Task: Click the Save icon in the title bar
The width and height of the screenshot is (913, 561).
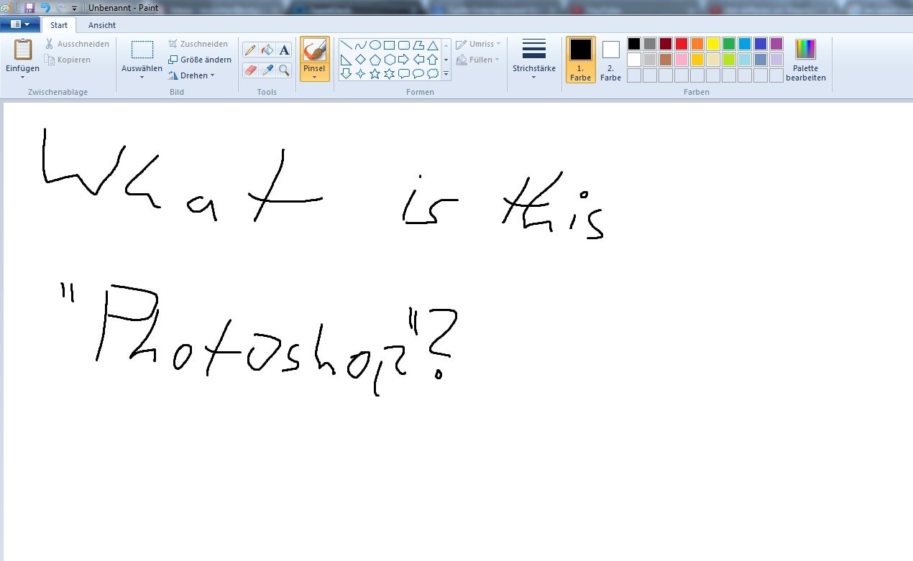Action: tap(29, 7)
